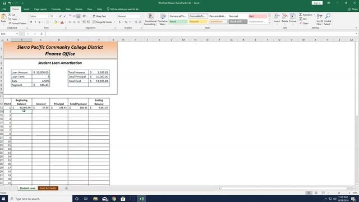Apply the Neutral cell style
This screenshot has height=202, width=359.
tap(198, 21)
